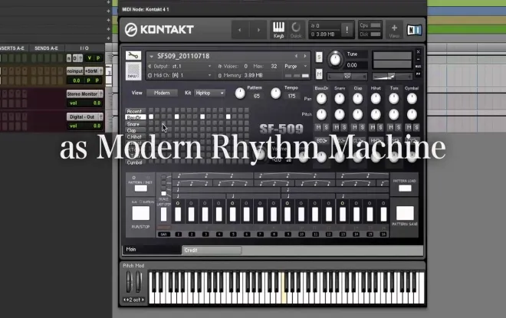
Task: Solo the Tom channel
Action: [398, 127]
